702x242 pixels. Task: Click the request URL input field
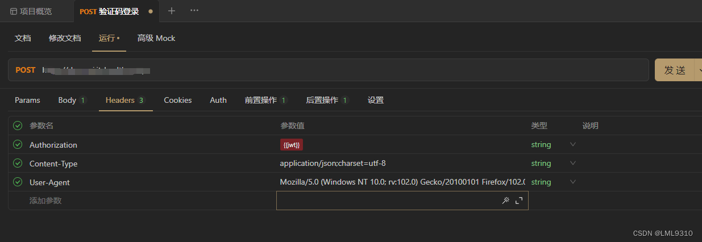click(x=343, y=70)
